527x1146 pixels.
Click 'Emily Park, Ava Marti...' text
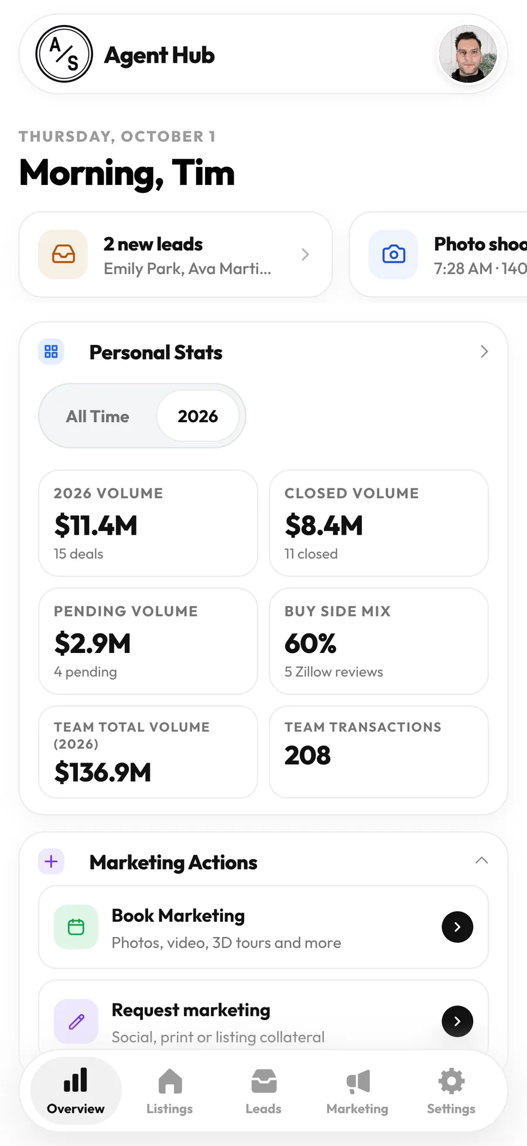187,269
